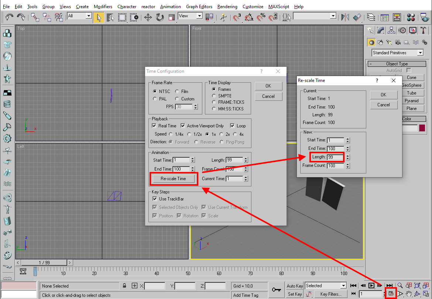Open the Layer Manager icon
This screenshot has width=432, height=299.
pos(371,17)
